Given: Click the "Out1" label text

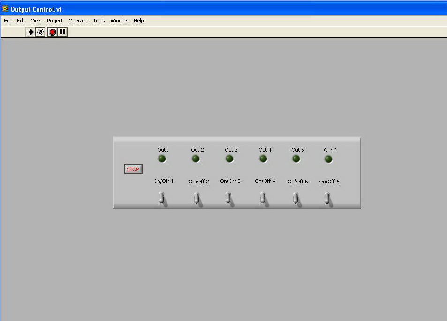Looking at the screenshot, I should tap(163, 150).
